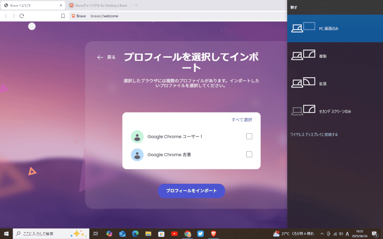Click the プロフィールをインポート button
The height and width of the screenshot is (239, 383).
[x=191, y=191]
